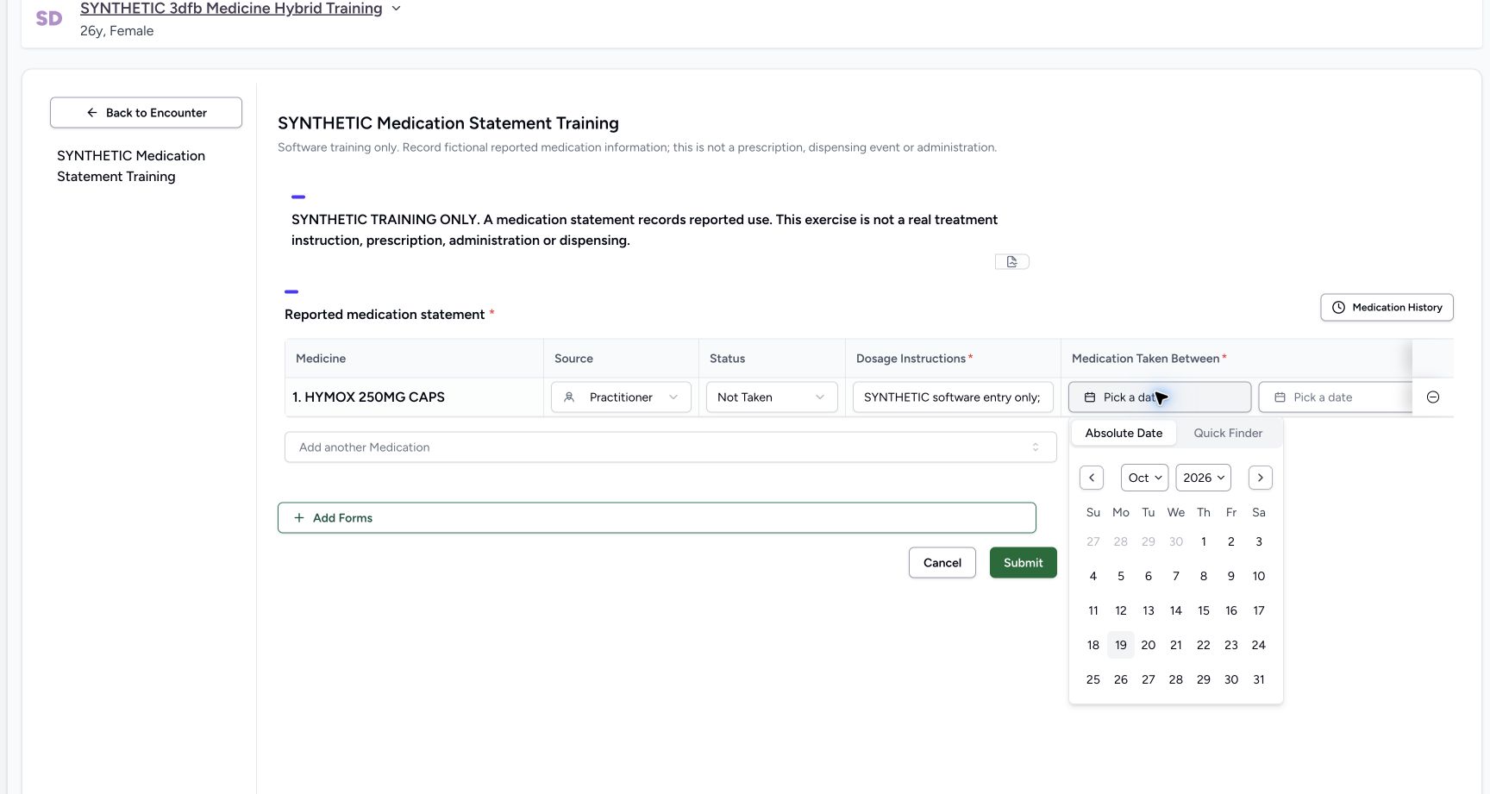Open the 2026 year dropdown
The image size is (1490, 794).
(1204, 478)
